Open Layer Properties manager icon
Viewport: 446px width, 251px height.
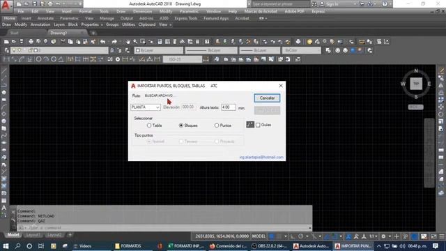6,50
